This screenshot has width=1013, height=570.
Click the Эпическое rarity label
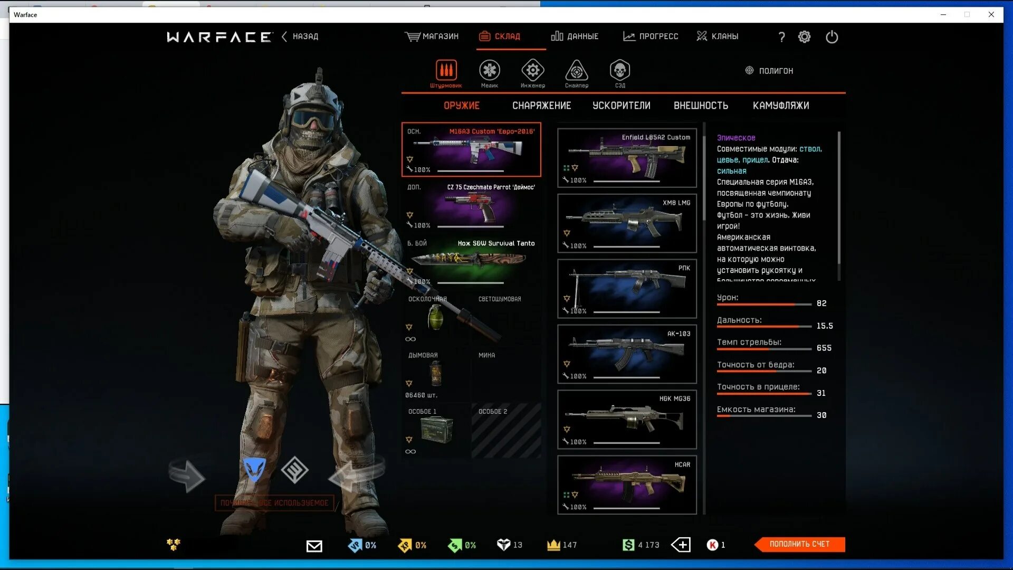click(x=736, y=138)
